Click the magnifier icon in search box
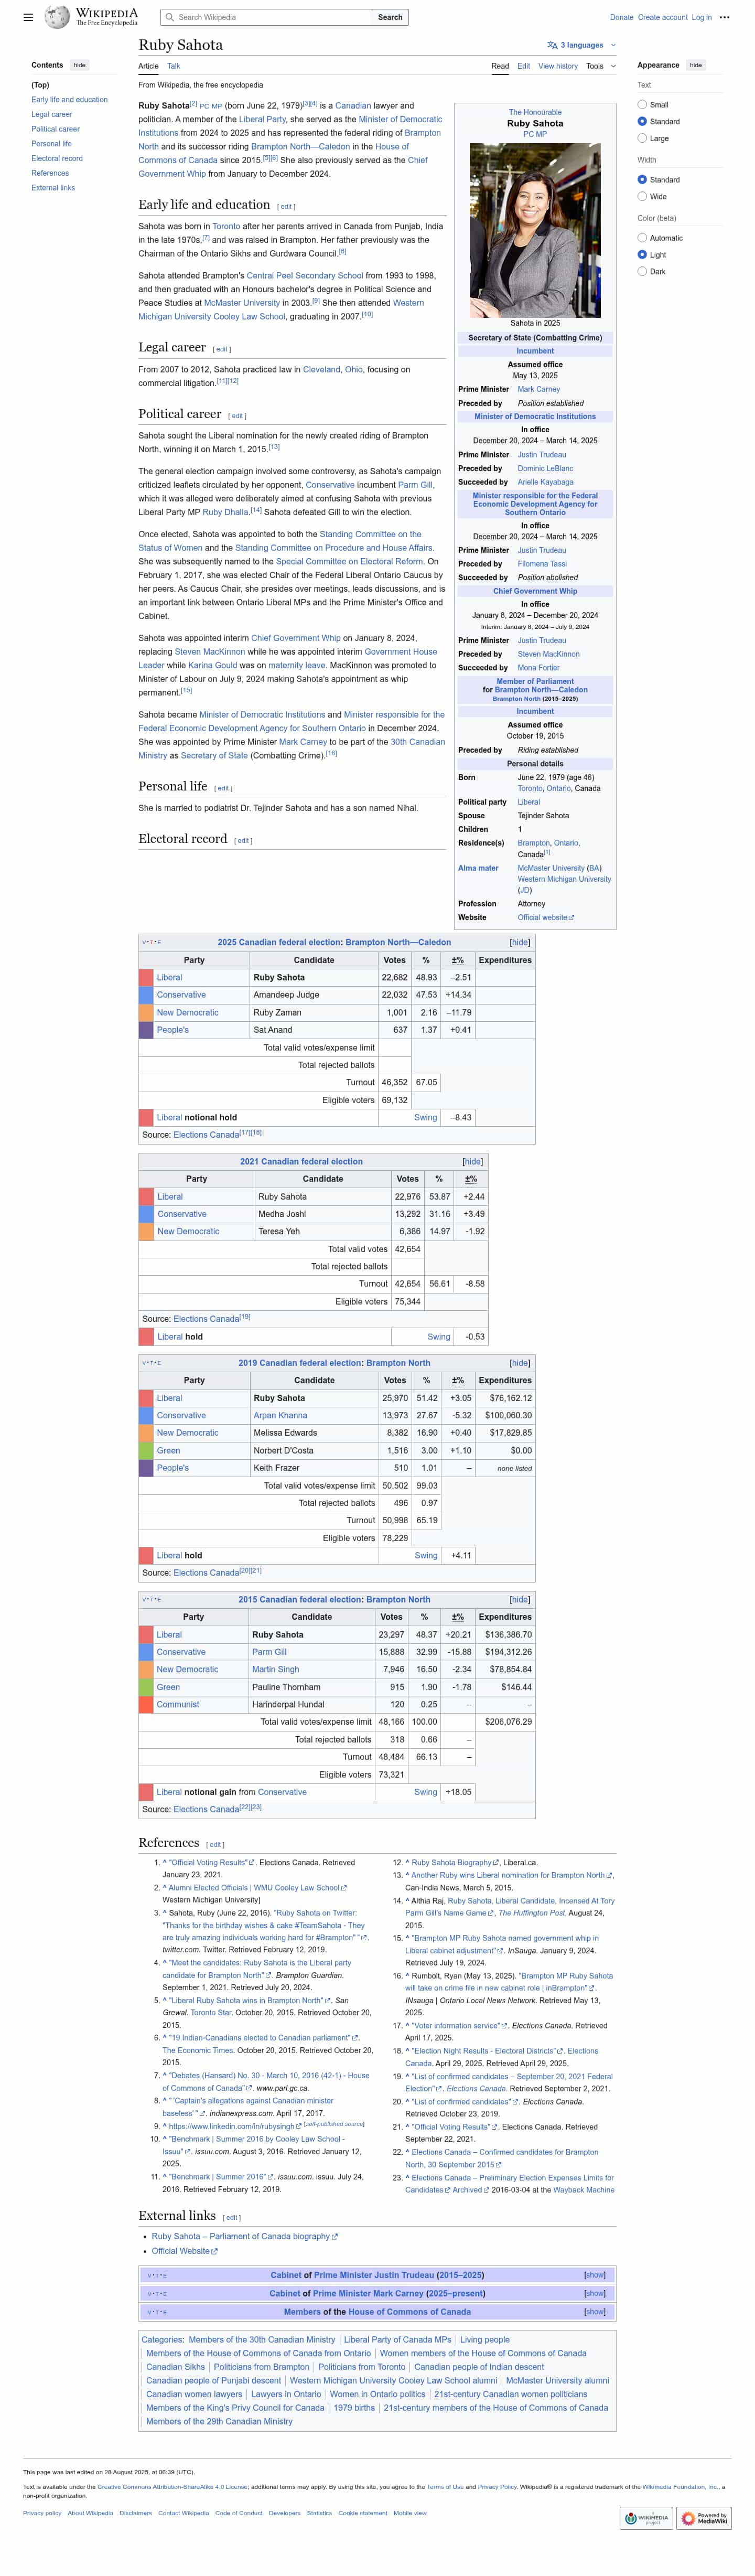Screen dimensions: 755x2576 [x=170, y=17]
